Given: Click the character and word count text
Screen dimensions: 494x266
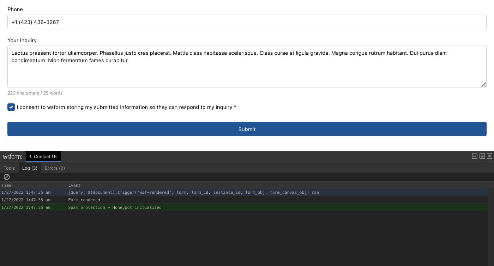Looking at the screenshot, I should 35,93.
